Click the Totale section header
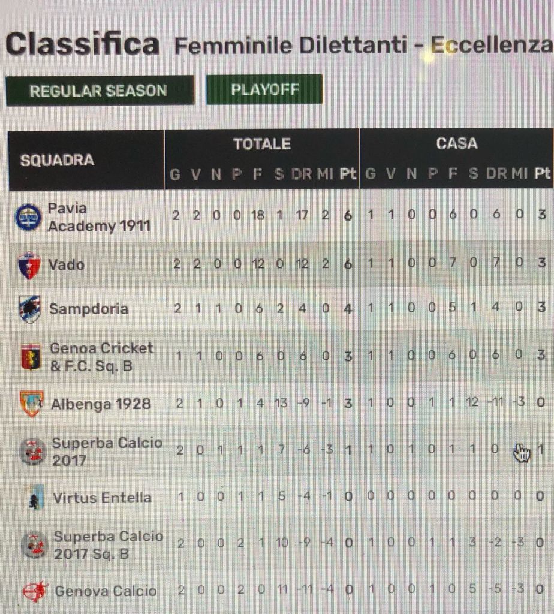Viewport: 554px width, 614px height. [x=262, y=144]
